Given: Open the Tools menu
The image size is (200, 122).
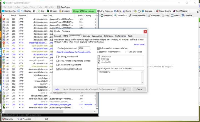Looking at the screenshot, I should coord(25,7).
